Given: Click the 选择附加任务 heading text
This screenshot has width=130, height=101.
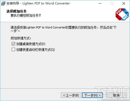Looking at the screenshot, I should pyautogui.click(x=16, y=11).
